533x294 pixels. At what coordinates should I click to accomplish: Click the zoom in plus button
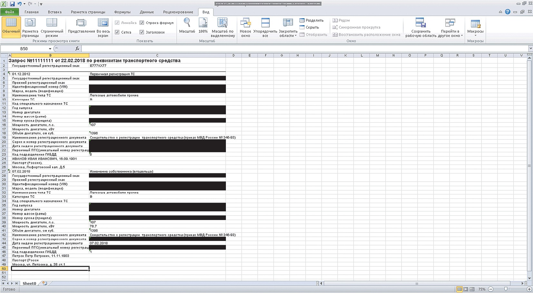click(529, 289)
